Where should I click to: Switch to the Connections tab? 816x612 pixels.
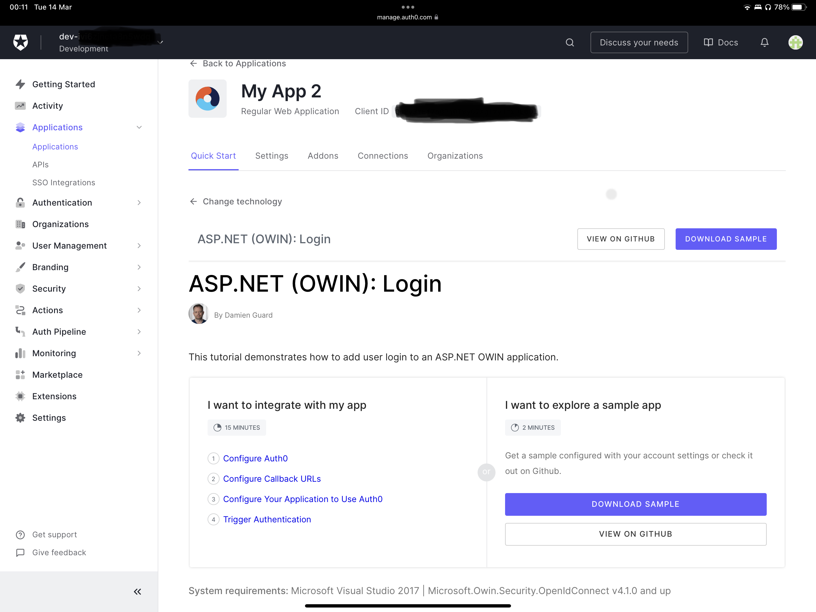(x=383, y=156)
